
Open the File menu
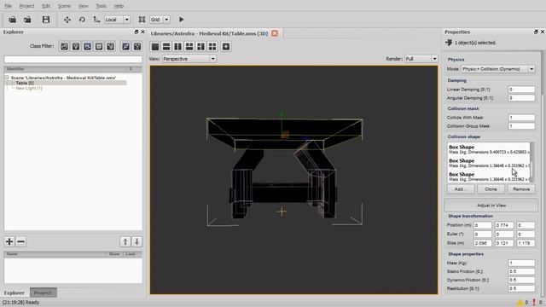pyautogui.click(x=8, y=6)
